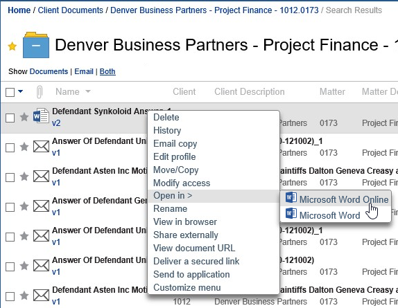Check the box for Answer of Defendant Ger row

click(x=10, y=207)
